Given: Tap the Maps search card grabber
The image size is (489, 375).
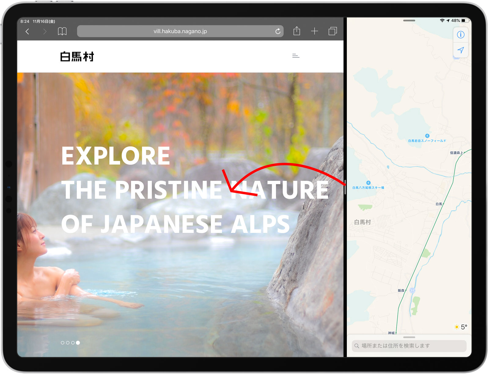Looking at the screenshot, I should (x=409, y=337).
